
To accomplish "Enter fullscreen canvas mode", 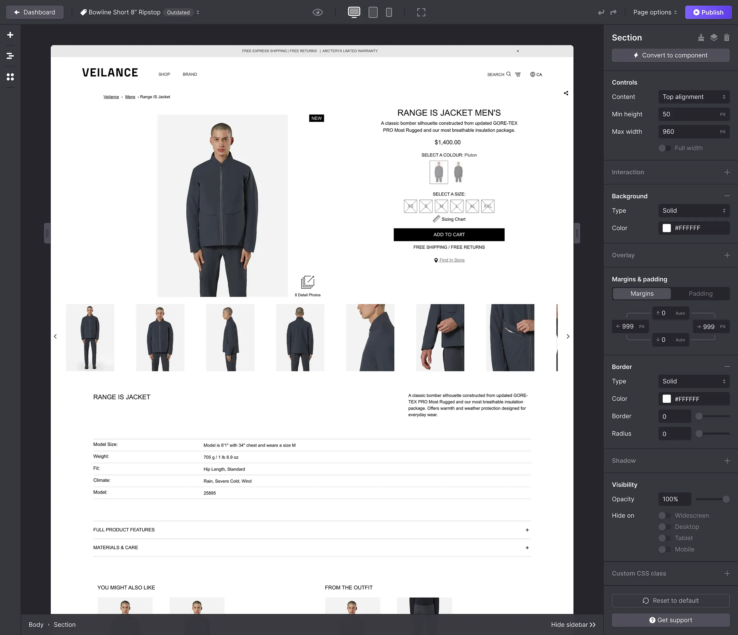I will tap(421, 13).
